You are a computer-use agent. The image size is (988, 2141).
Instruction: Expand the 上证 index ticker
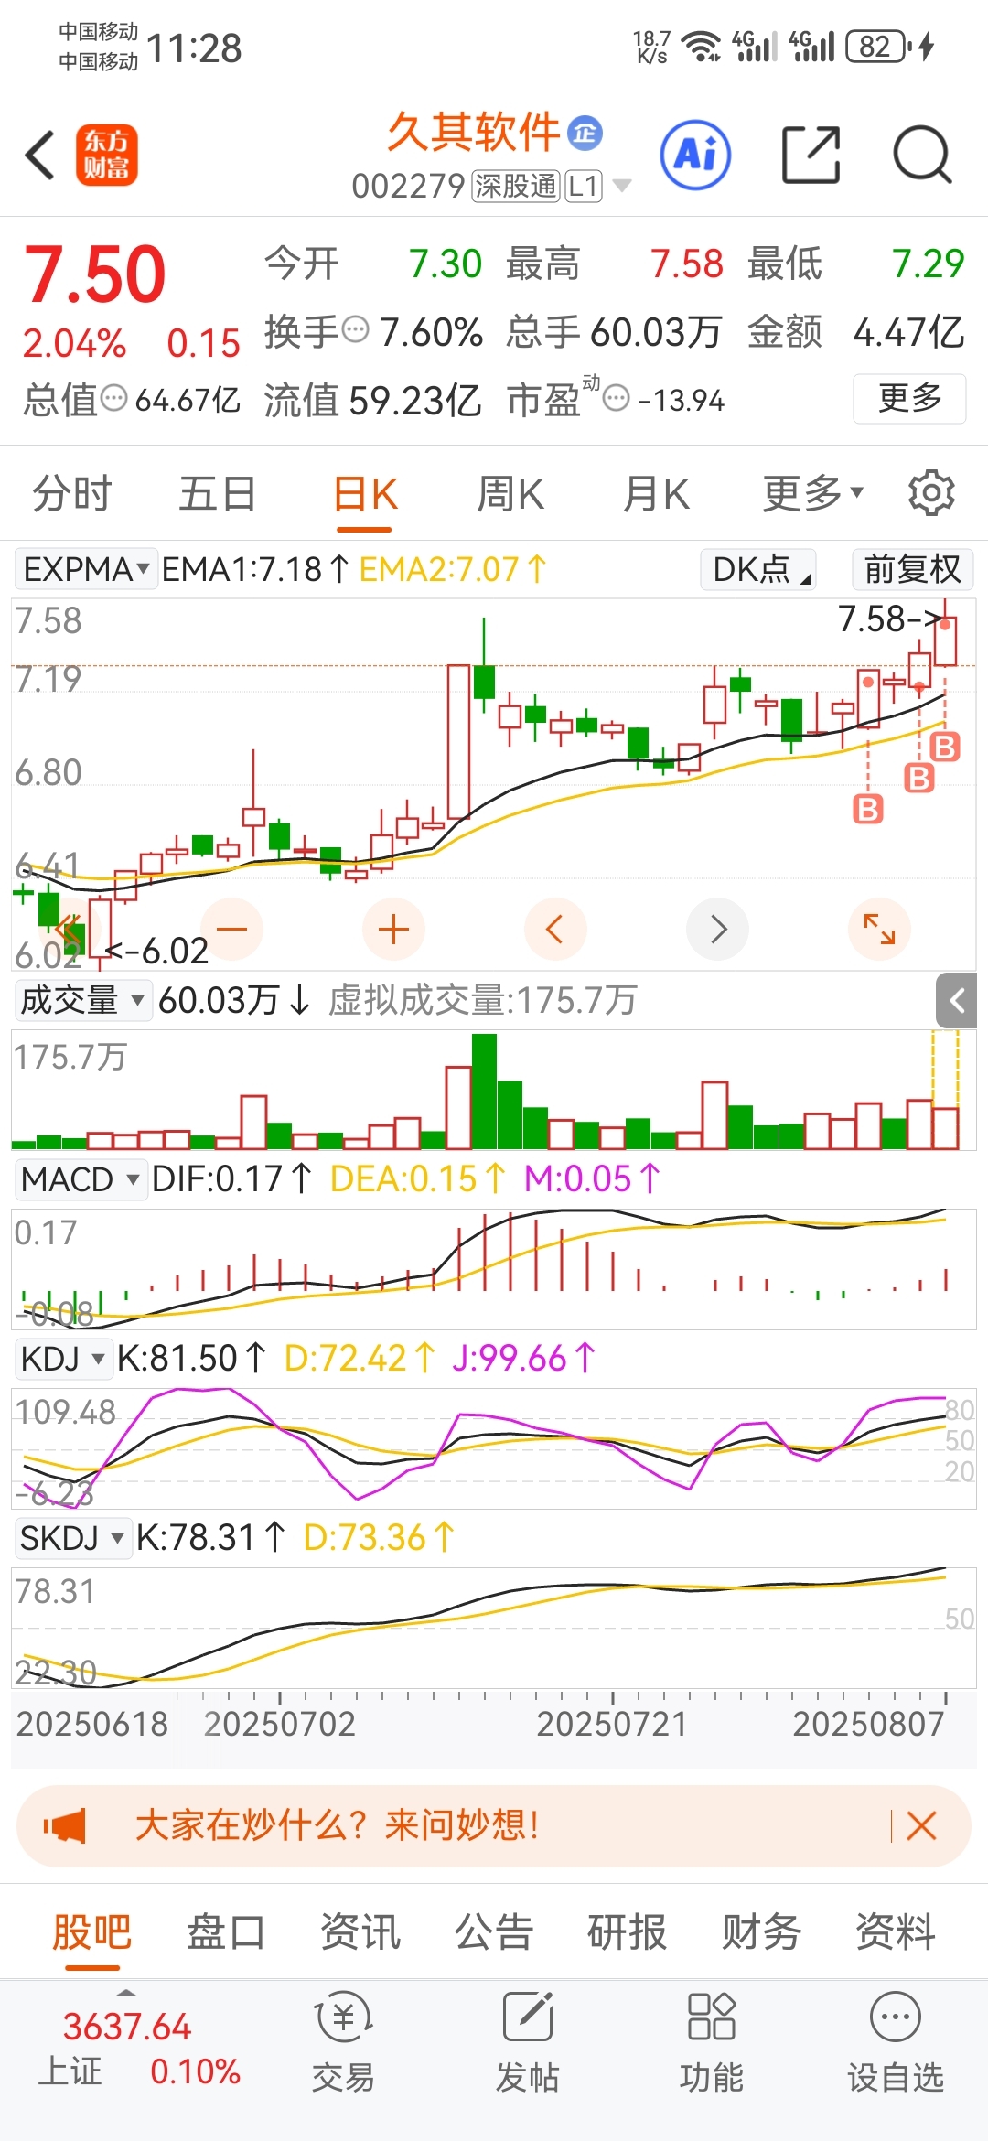(x=126, y=1991)
